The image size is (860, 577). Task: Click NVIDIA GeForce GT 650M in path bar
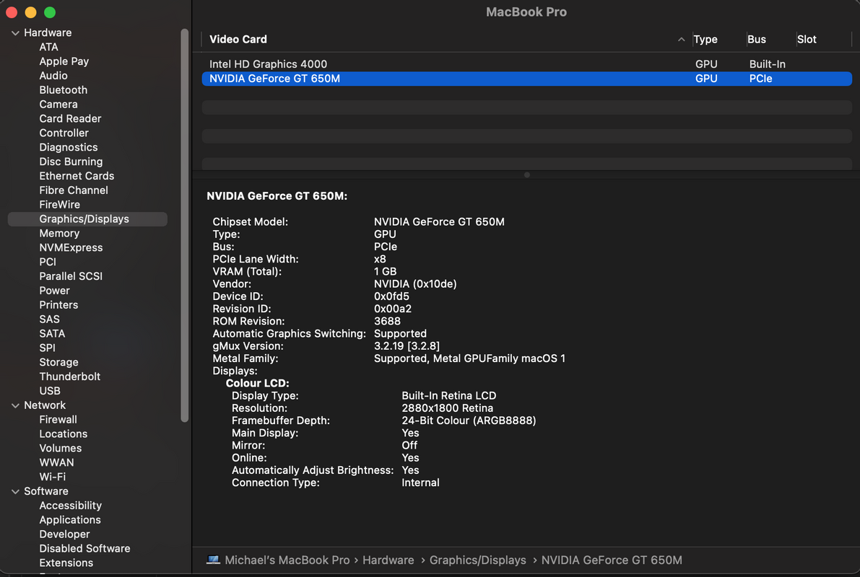[x=612, y=560]
